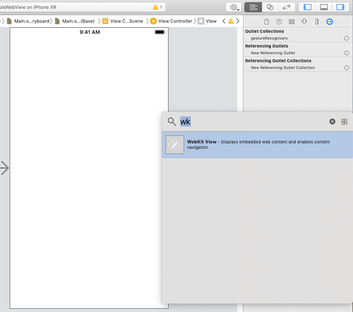Toggle library grid view layout
Image resolution: width=353 pixels, height=312 pixels.
click(344, 122)
